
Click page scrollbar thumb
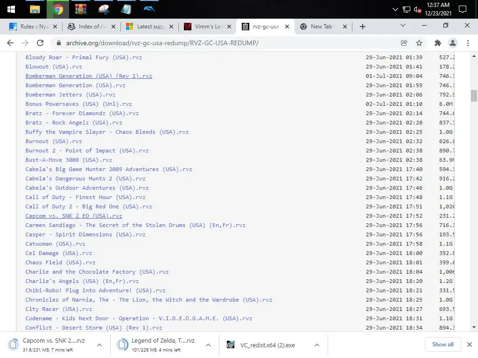pos(474,96)
